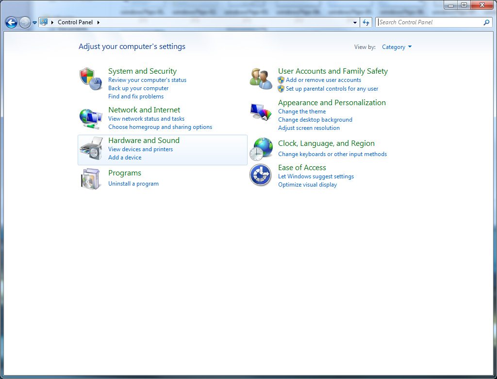Open Ease of Access heading

(x=302, y=168)
